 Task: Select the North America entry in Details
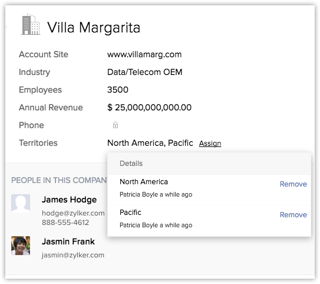pyautogui.click(x=144, y=182)
